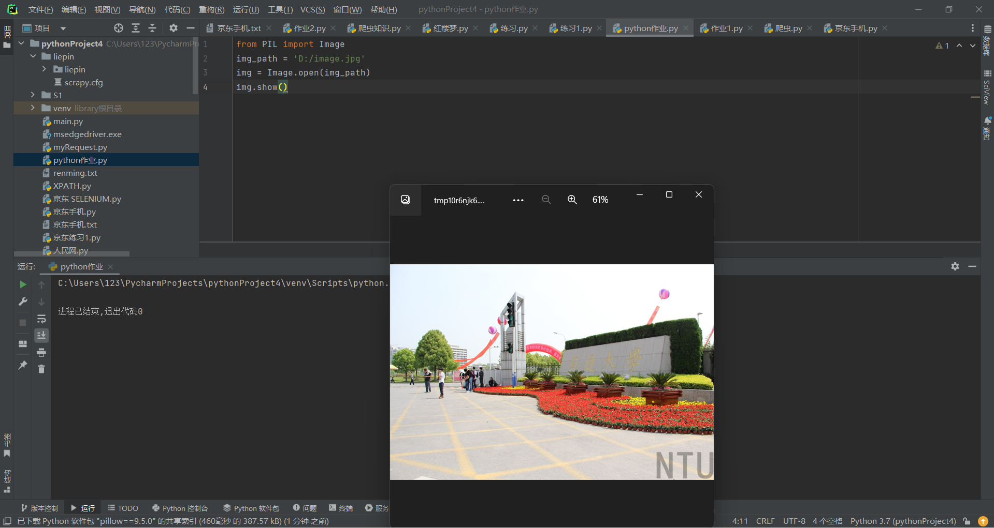Viewport: 994px width, 528px height.
Task: Open the three-dot menu in image viewer
Action: pyautogui.click(x=518, y=200)
